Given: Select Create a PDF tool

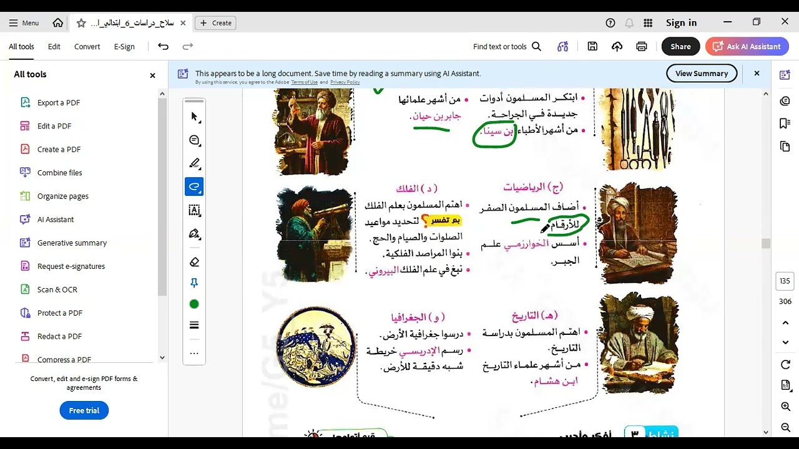Looking at the screenshot, I should pyautogui.click(x=59, y=150).
